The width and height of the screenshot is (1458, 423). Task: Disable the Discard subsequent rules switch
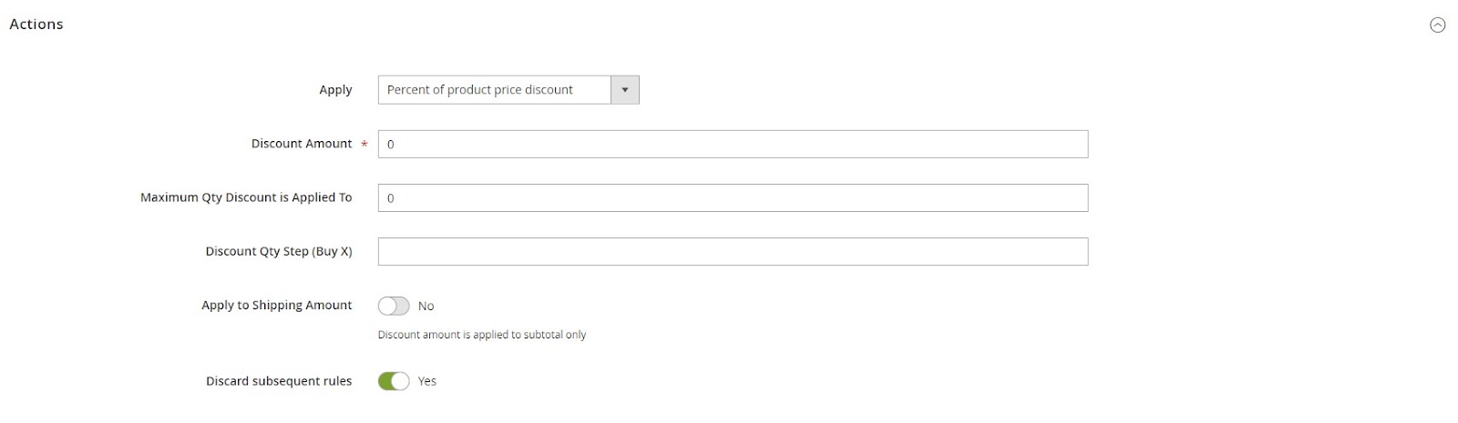394,381
